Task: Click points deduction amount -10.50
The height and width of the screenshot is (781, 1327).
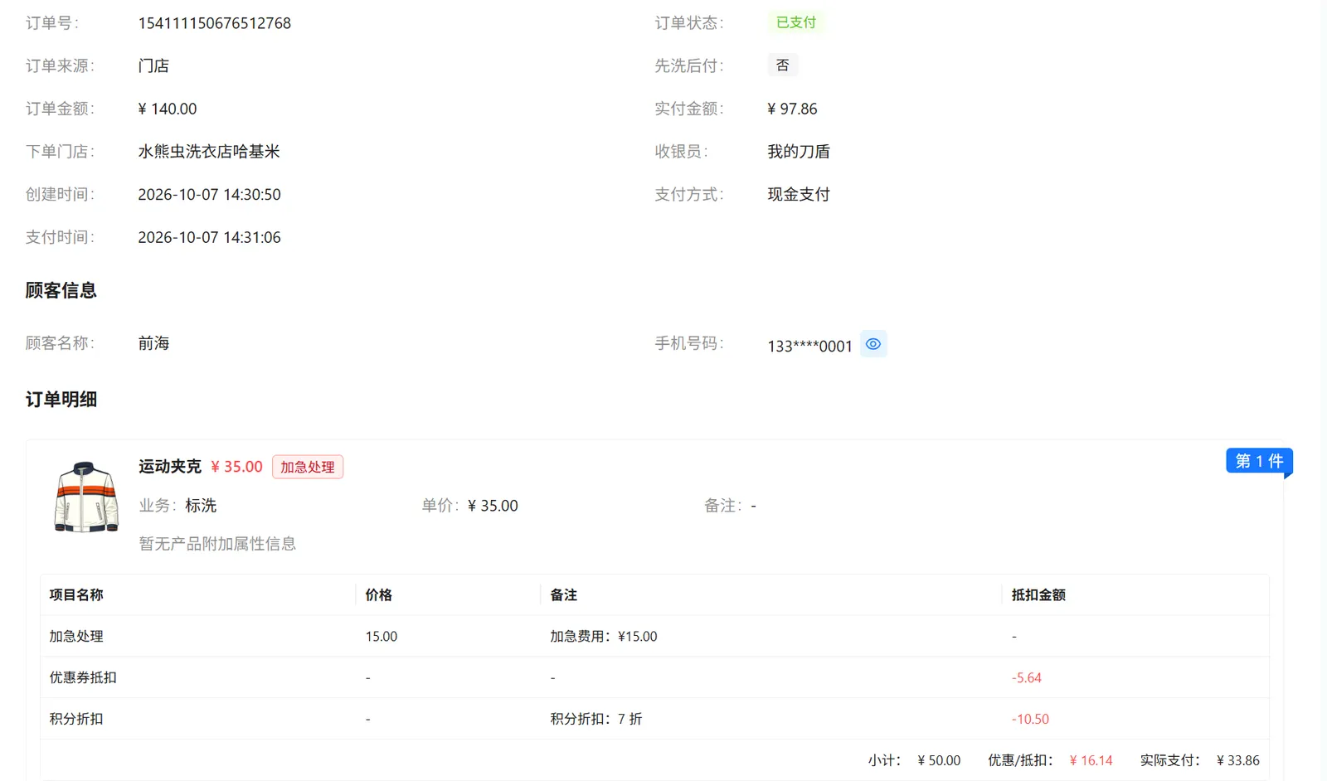Action: 1030,720
